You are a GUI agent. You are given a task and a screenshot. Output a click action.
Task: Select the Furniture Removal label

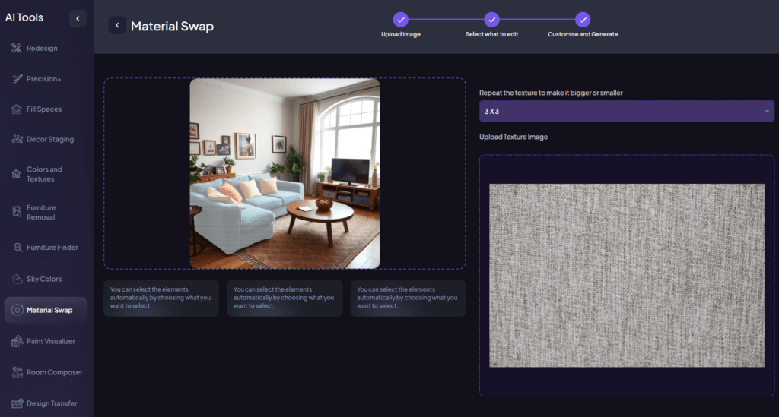point(41,212)
